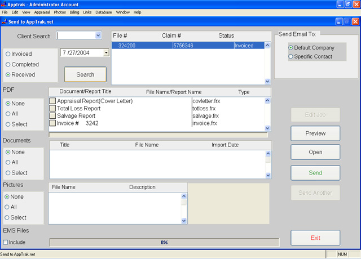Check the Appraisal Report(Cover Letter) box

52,101
